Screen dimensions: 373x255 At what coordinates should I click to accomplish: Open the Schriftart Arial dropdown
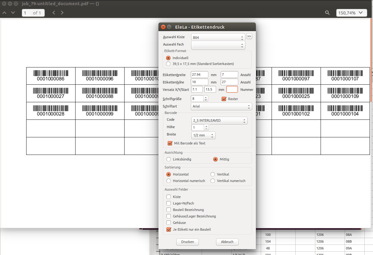[221, 106]
